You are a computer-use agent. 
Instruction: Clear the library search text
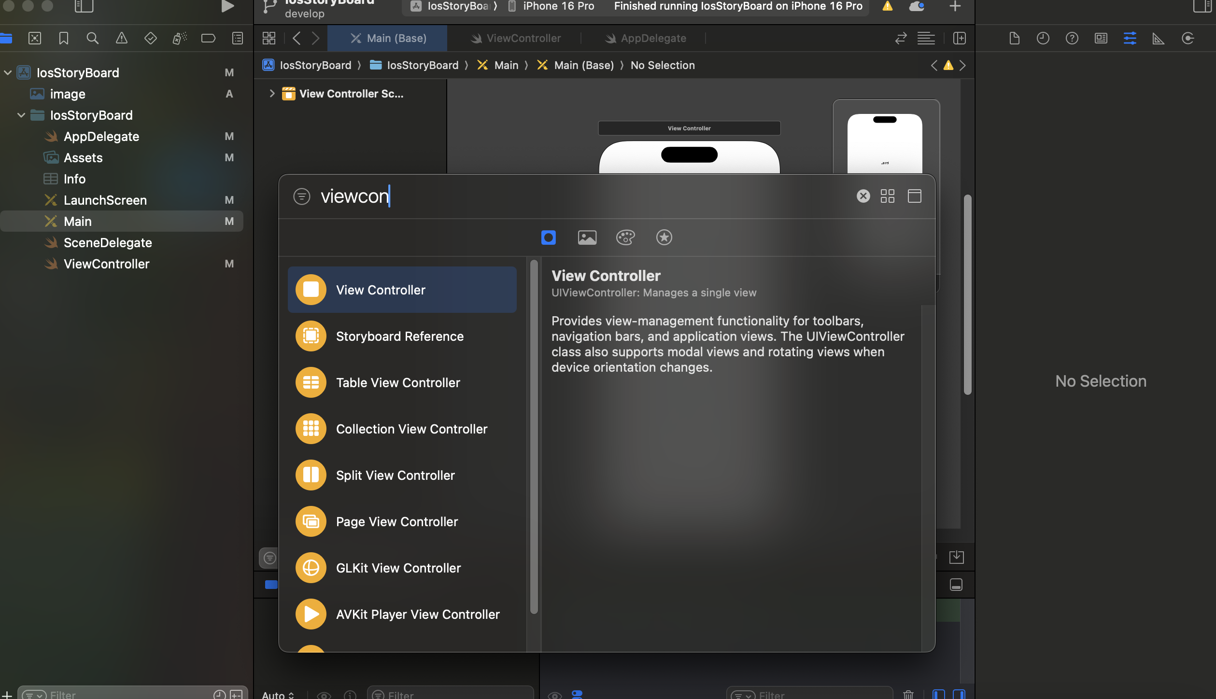click(863, 196)
